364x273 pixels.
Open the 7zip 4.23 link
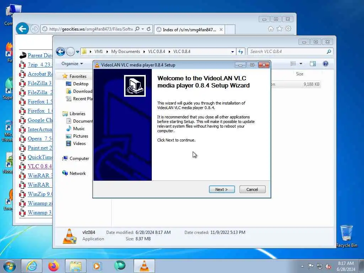(x=40, y=65)
